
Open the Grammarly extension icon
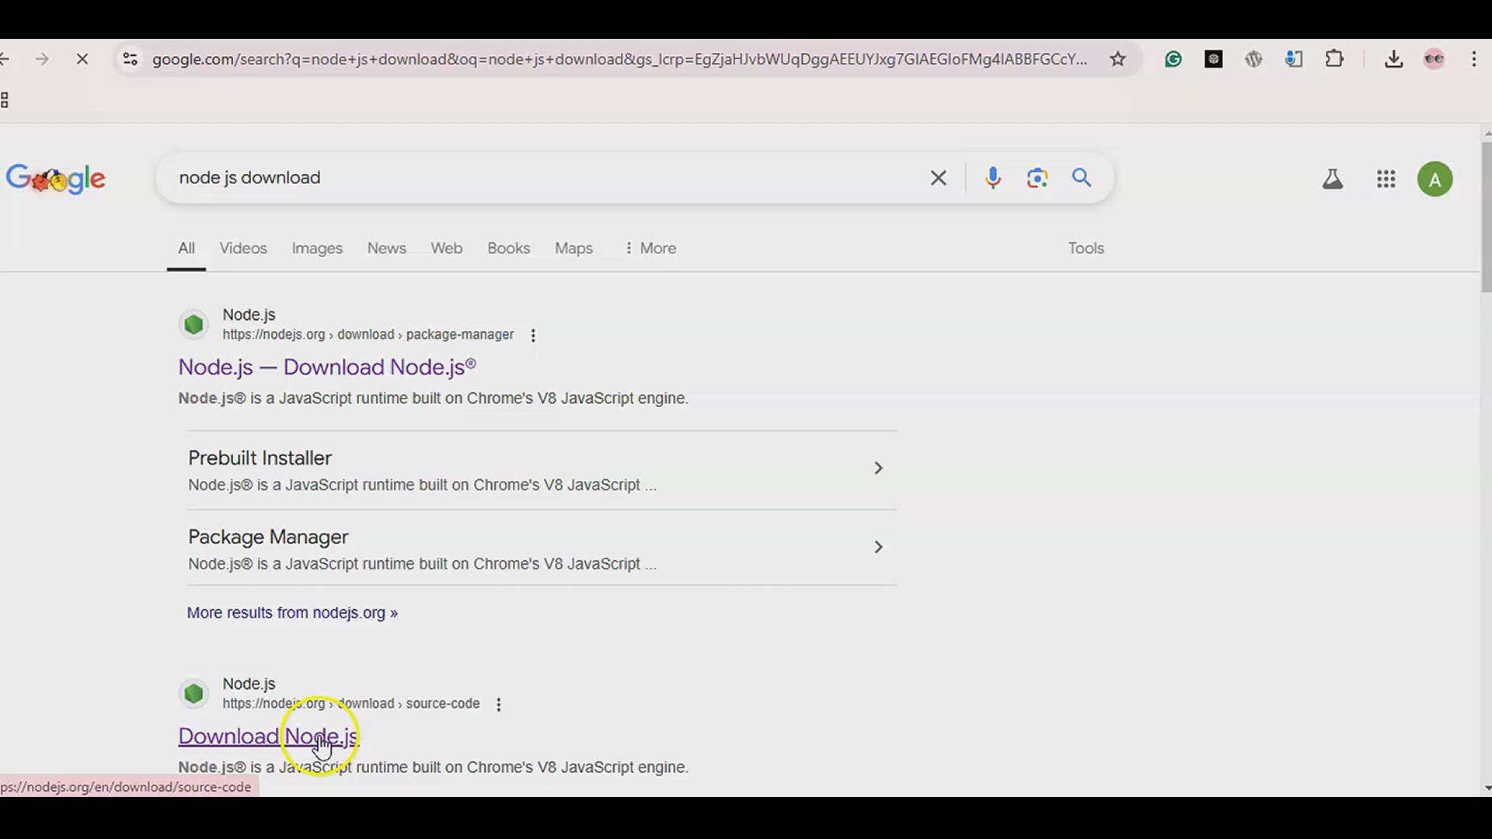click(x=1173, y=59)
